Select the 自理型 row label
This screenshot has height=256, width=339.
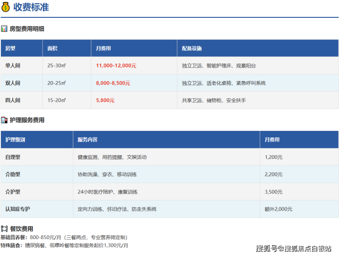(x=13, y=157)
